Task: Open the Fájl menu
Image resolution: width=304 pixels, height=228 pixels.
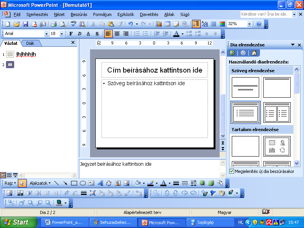Action: click(17, 14)
